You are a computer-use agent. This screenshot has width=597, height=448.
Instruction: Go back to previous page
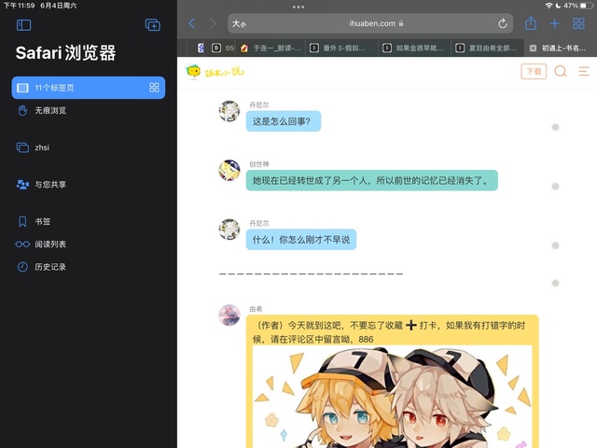click(192, 23)
